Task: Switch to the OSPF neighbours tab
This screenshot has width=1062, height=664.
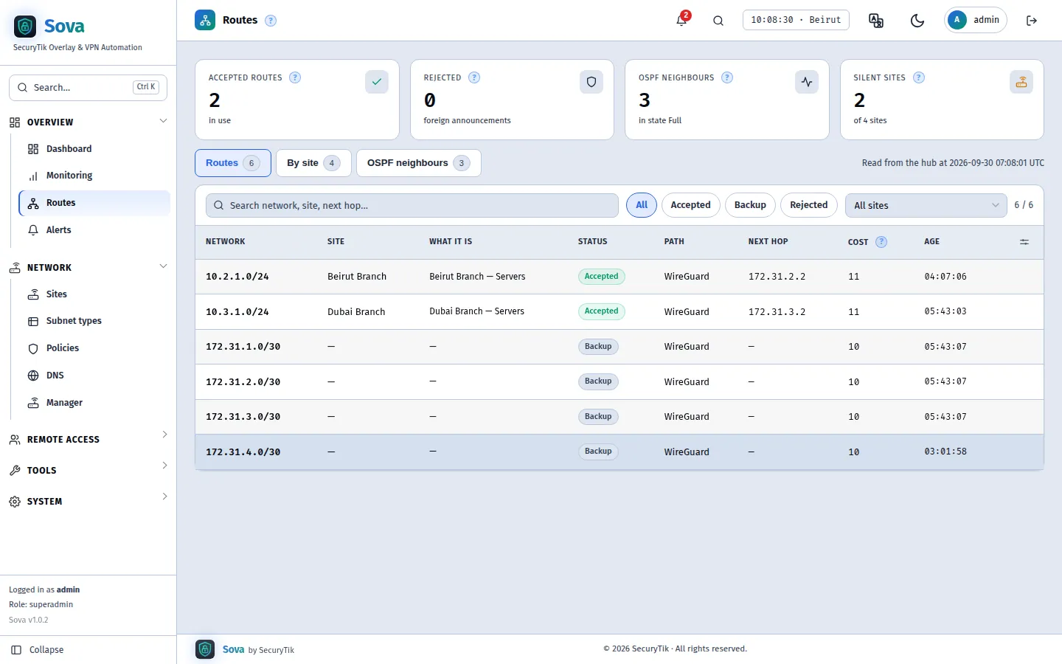Action: [x=418, y=163]
